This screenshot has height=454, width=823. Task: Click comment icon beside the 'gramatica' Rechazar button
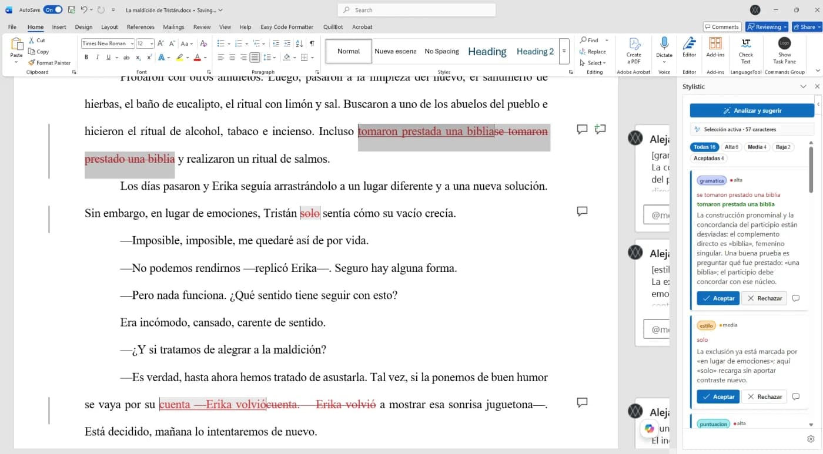coord(796,298)
